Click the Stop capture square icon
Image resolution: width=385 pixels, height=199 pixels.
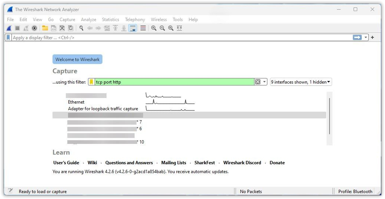click(17, 28)
